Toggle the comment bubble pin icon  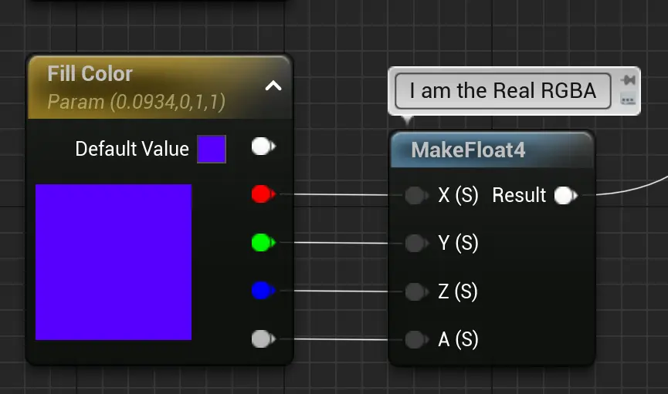click(x=628, y=80)
